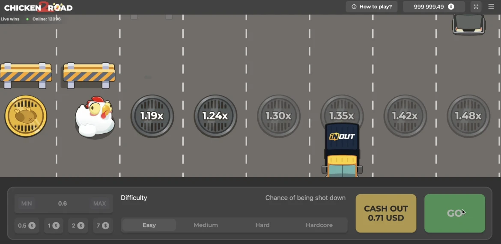Choose Hard difficulty
This screenshot has height=244, width=501.
tap(262, 225)
